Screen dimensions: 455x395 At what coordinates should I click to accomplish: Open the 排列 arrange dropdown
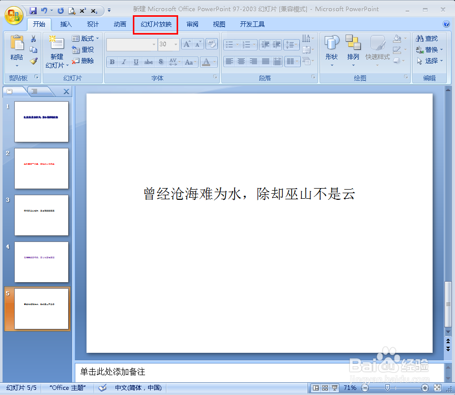(x=353, y=51)
